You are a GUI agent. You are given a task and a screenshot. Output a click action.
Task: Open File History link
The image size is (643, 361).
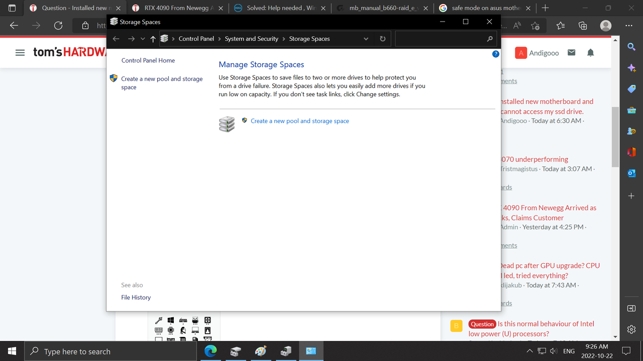[136, 297]
